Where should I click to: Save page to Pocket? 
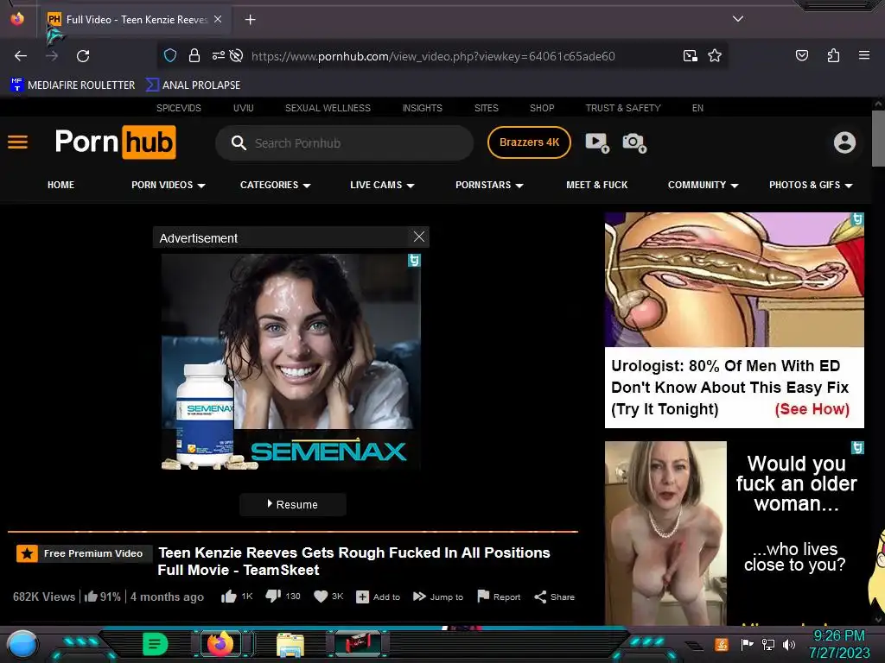coord(801,55)
